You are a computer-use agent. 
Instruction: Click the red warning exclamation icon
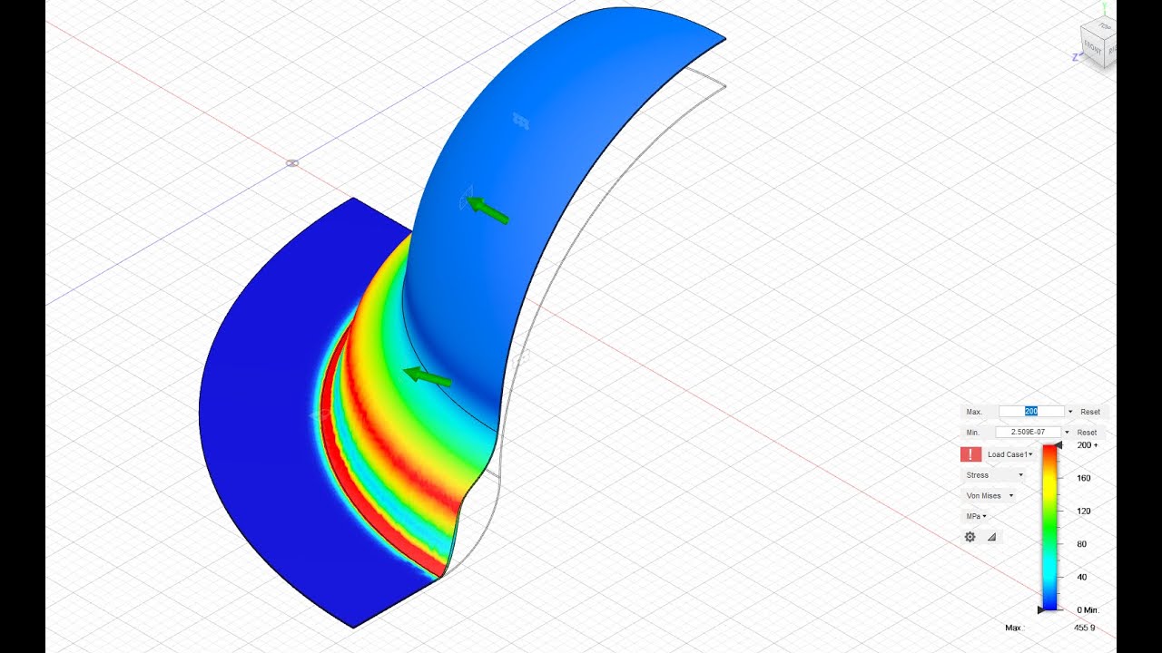click(970, 454)
